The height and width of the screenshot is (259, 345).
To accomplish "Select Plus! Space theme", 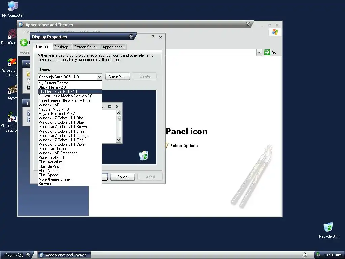I will [70, 175].
